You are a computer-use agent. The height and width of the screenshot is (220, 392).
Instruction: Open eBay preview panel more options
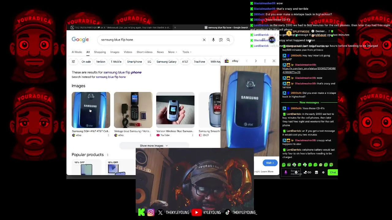pyautogui.click(x=265, y=61)
